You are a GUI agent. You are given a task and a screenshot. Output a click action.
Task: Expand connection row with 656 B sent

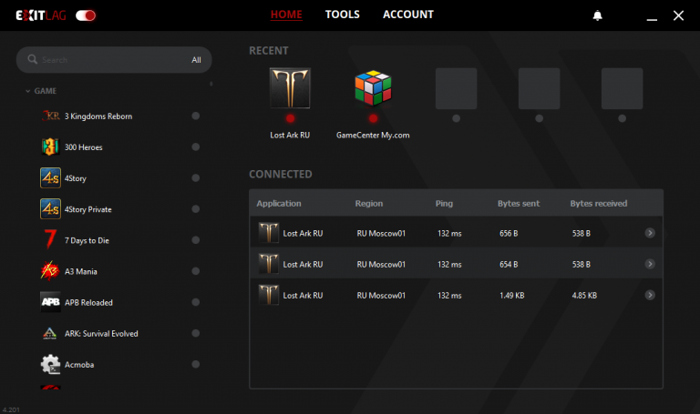[650, 233]
